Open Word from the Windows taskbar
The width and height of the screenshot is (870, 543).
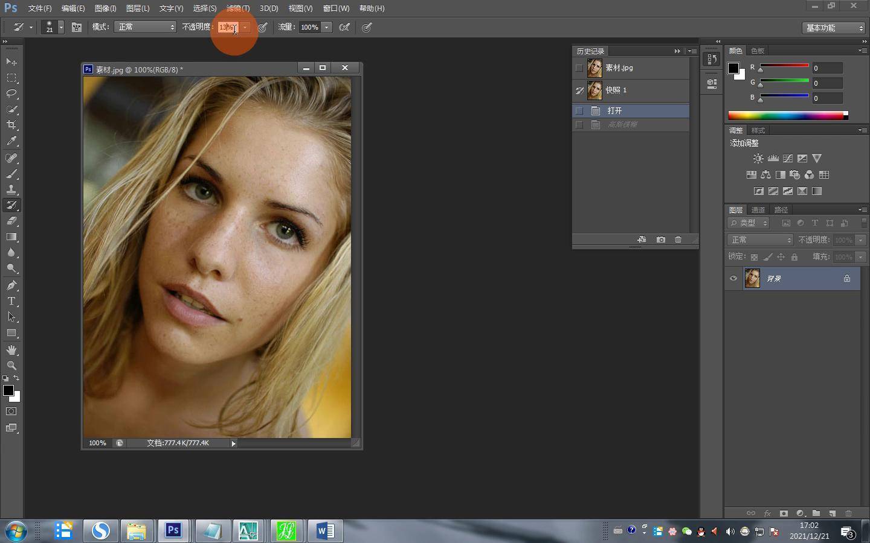325,531
